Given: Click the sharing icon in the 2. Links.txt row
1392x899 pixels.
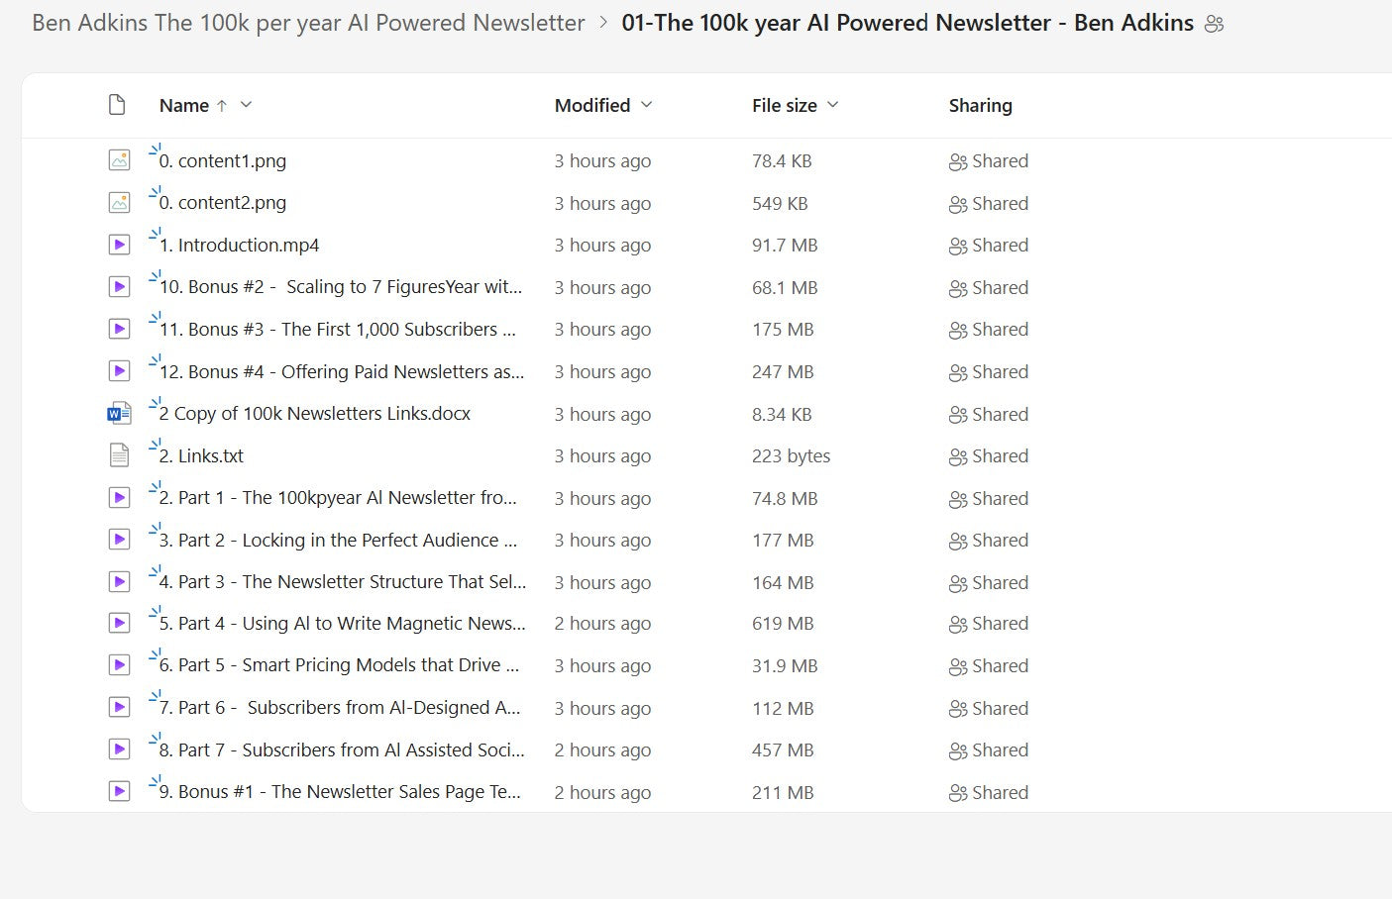Looking at the screenshot, I should (x=957, y=456).
